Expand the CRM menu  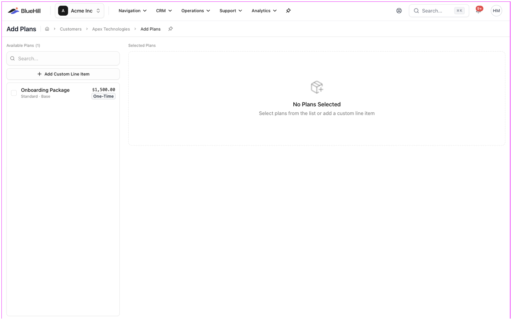(x=164, y=11)
